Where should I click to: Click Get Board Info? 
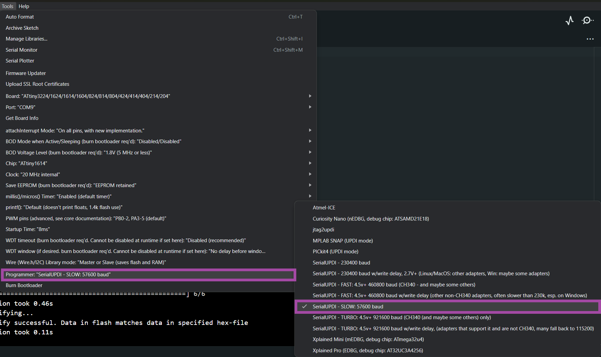click(x=22, y=118)
